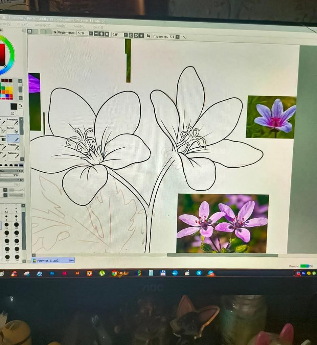Flip canvas horizontally with double-arrow icon
Screen dimensions: 317x345
coord(148,36)
